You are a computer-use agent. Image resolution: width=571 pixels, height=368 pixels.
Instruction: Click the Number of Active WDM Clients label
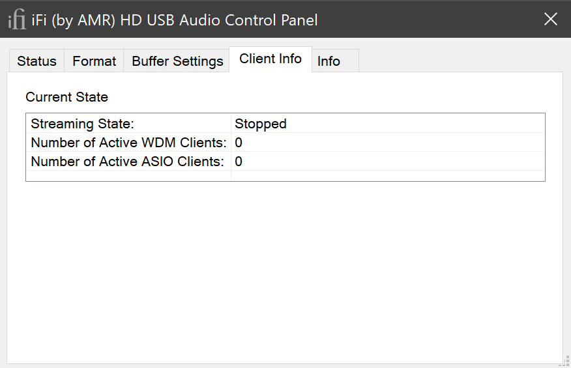[128, 143]
